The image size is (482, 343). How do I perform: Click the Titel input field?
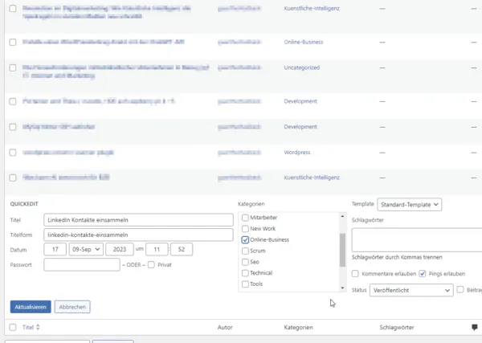[138, 220]
